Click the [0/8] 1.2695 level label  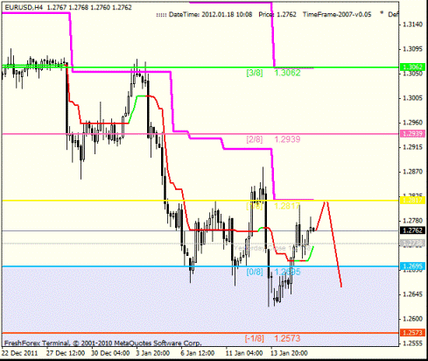tap(273, 272)
